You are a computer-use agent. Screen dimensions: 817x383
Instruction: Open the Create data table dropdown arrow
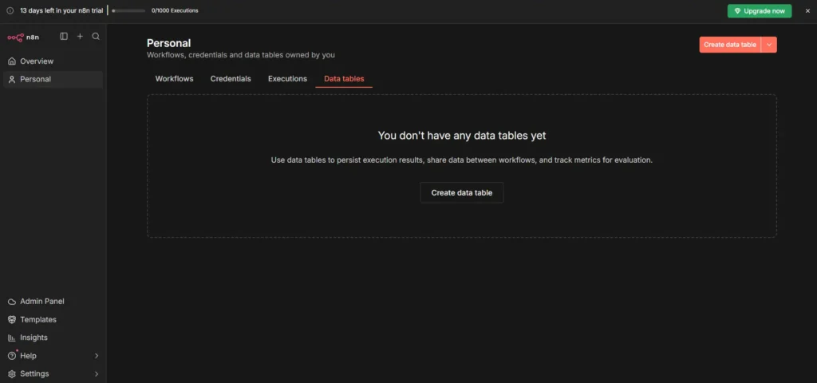click(768, 45)
